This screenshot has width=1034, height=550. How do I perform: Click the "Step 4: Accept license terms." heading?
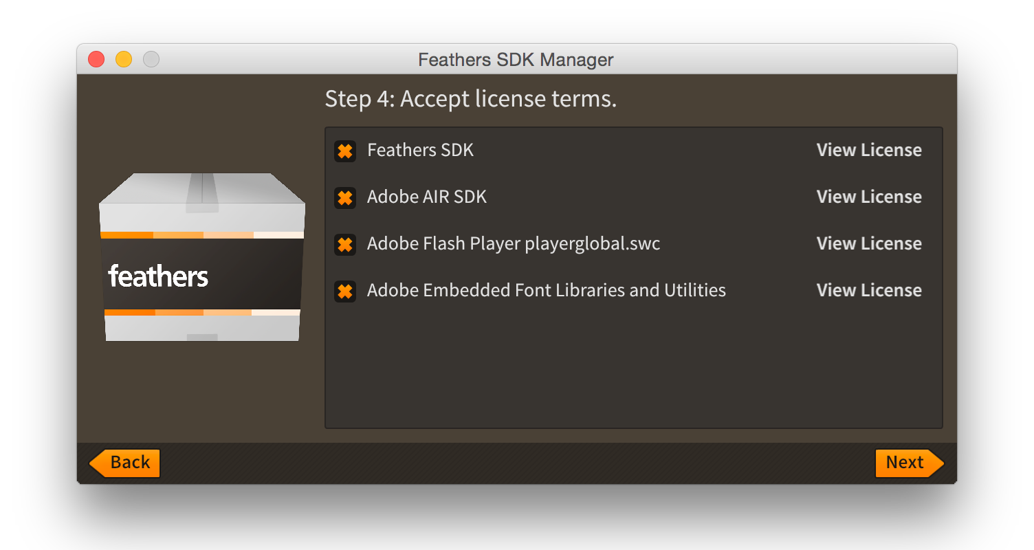coord(471,99)
